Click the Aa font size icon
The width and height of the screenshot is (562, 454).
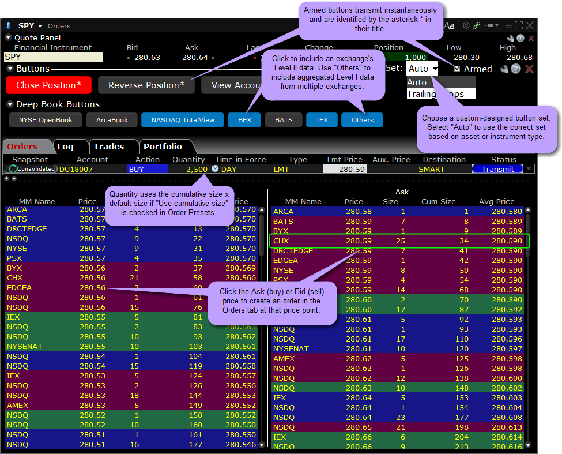(449, 25)
